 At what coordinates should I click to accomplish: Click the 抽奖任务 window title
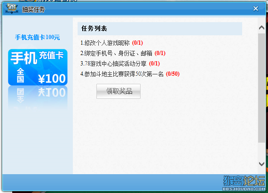[33, 9]
